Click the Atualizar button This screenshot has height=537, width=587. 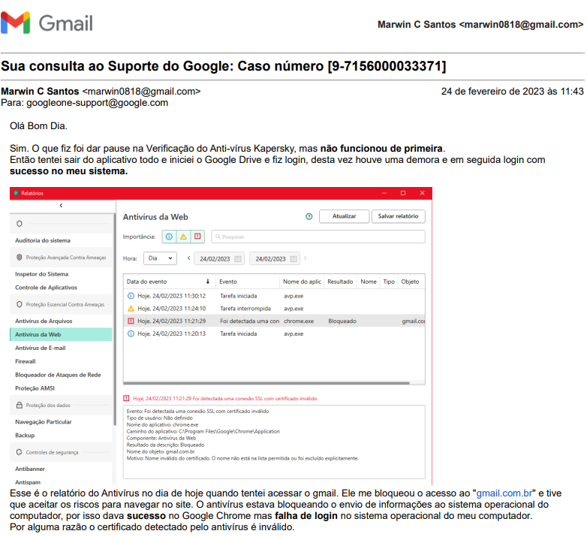click(x=344, y=216)
